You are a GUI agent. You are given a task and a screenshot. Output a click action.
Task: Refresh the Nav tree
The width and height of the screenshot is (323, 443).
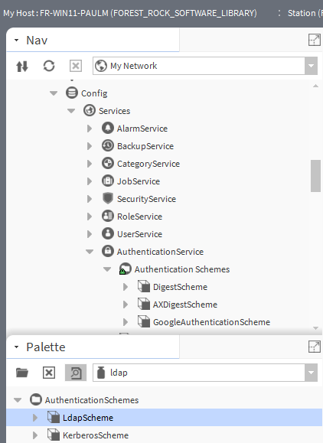[49, 66]
